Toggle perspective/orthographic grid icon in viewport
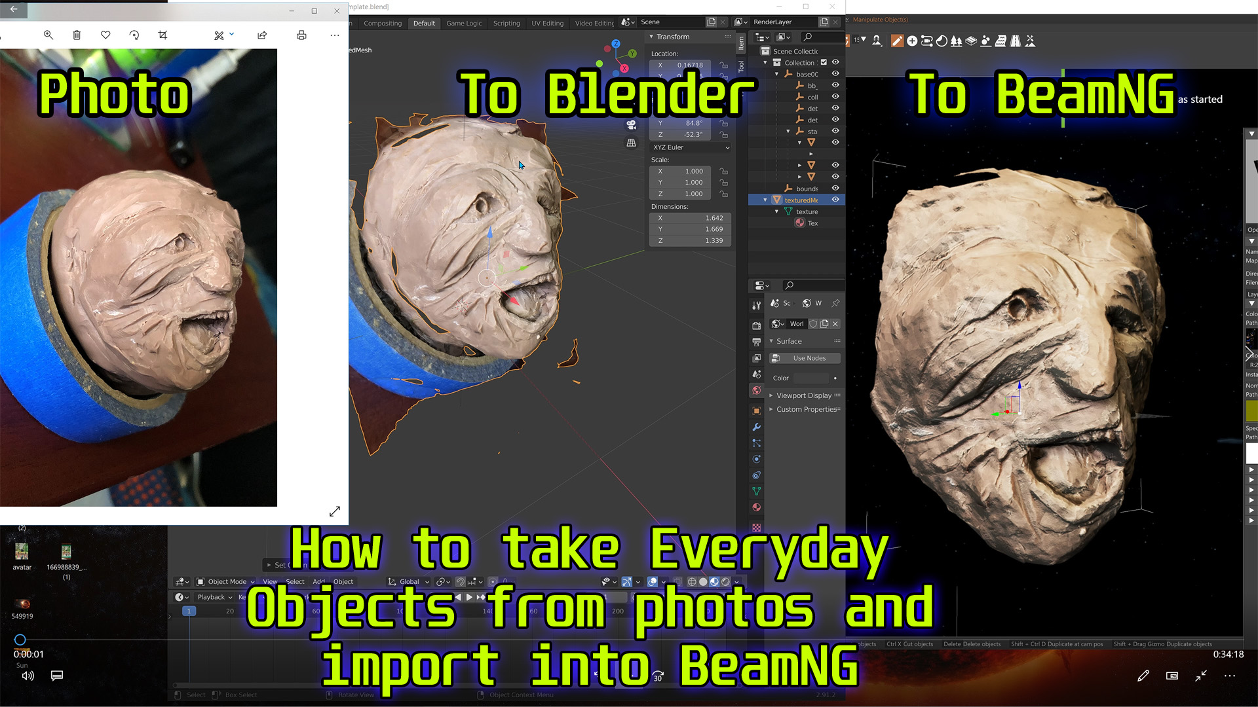Screen dimensions: 1258x707 point(631,143)
